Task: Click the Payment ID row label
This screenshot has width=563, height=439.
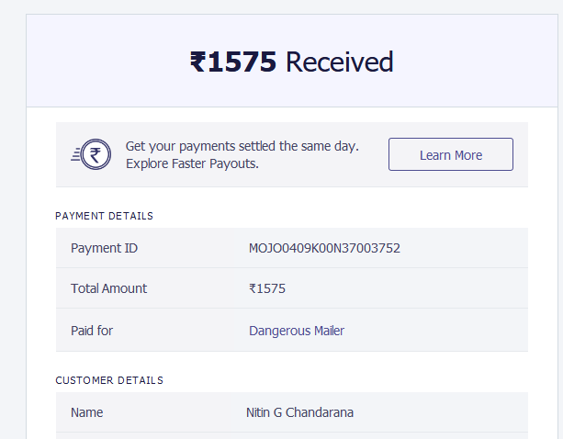Action: tap(104, 248)
